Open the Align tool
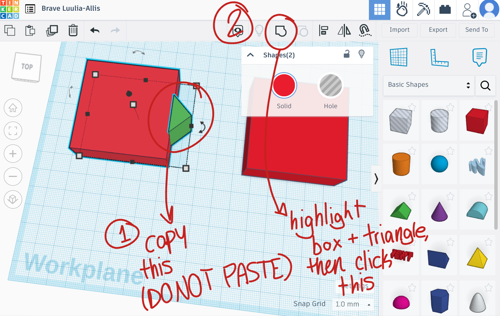500x316 pixels. [324, 30]
